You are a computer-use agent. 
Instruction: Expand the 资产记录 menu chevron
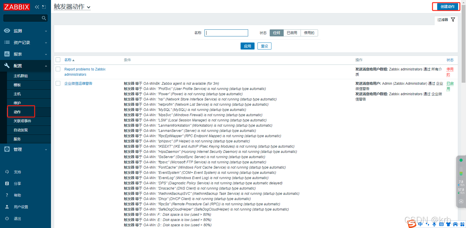46,43
